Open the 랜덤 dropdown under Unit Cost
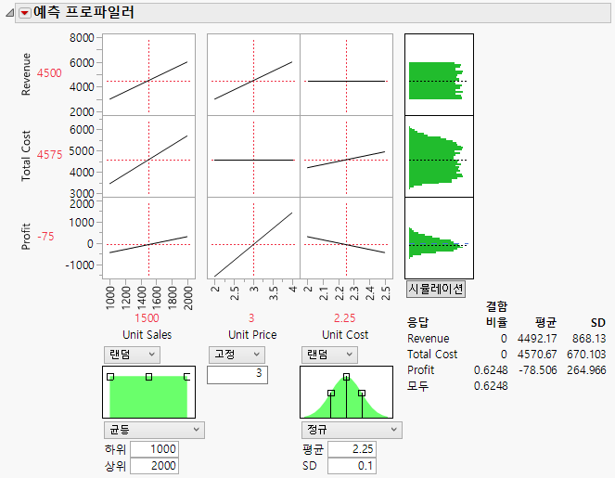This screenshot has height=478, width=615. click(x=329, y=355)
